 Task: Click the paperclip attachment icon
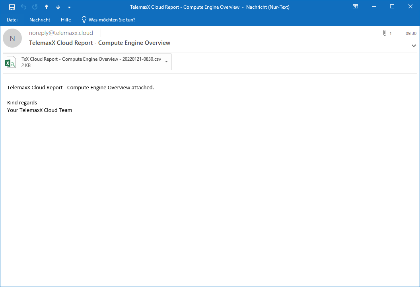pyautogui.click(x=385, y=33)
